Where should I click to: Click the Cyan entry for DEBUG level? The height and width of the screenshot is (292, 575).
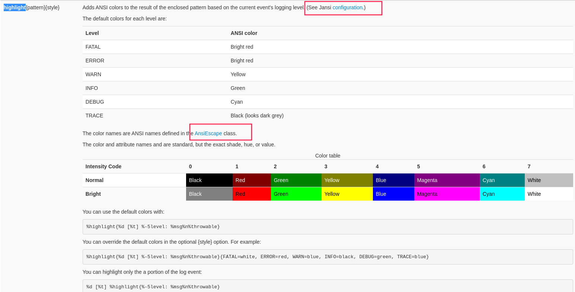tap(236, 102)
